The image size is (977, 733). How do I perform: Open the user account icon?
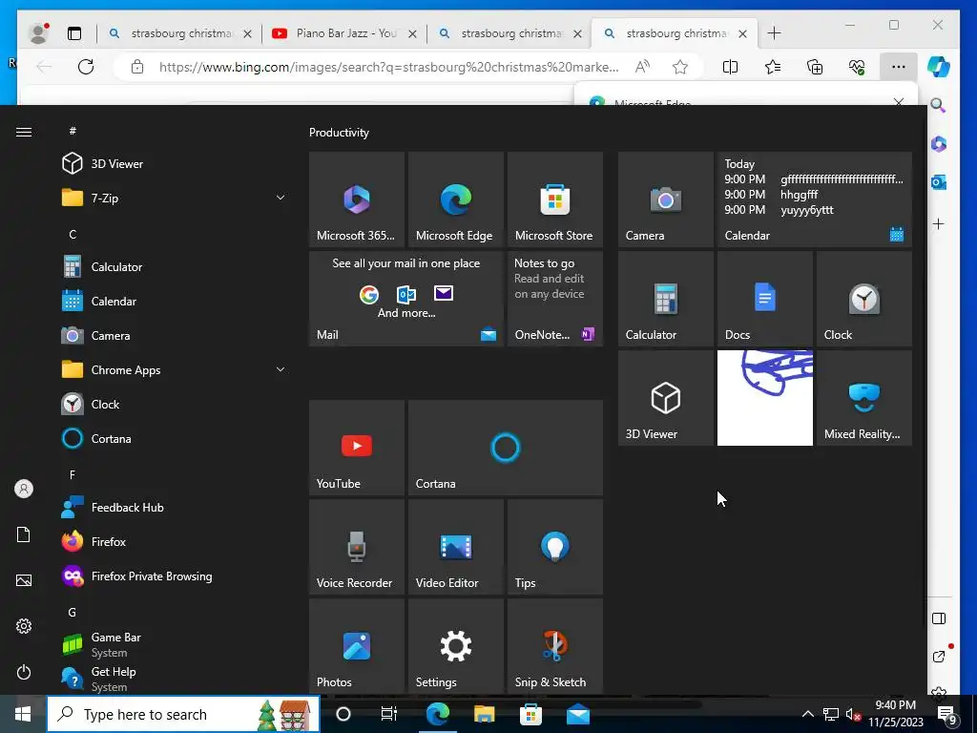[24, 489]
